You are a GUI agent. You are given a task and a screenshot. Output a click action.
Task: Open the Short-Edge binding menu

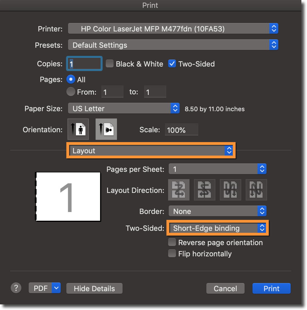[218, 228]
